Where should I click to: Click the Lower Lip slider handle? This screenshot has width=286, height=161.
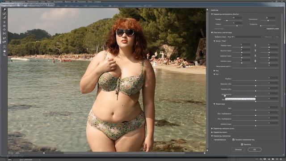click(x=256, y=91)
